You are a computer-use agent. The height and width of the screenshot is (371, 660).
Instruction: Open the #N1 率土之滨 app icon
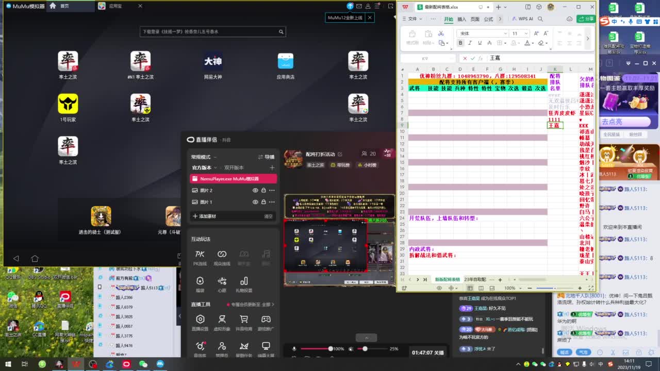coord(140,61)
